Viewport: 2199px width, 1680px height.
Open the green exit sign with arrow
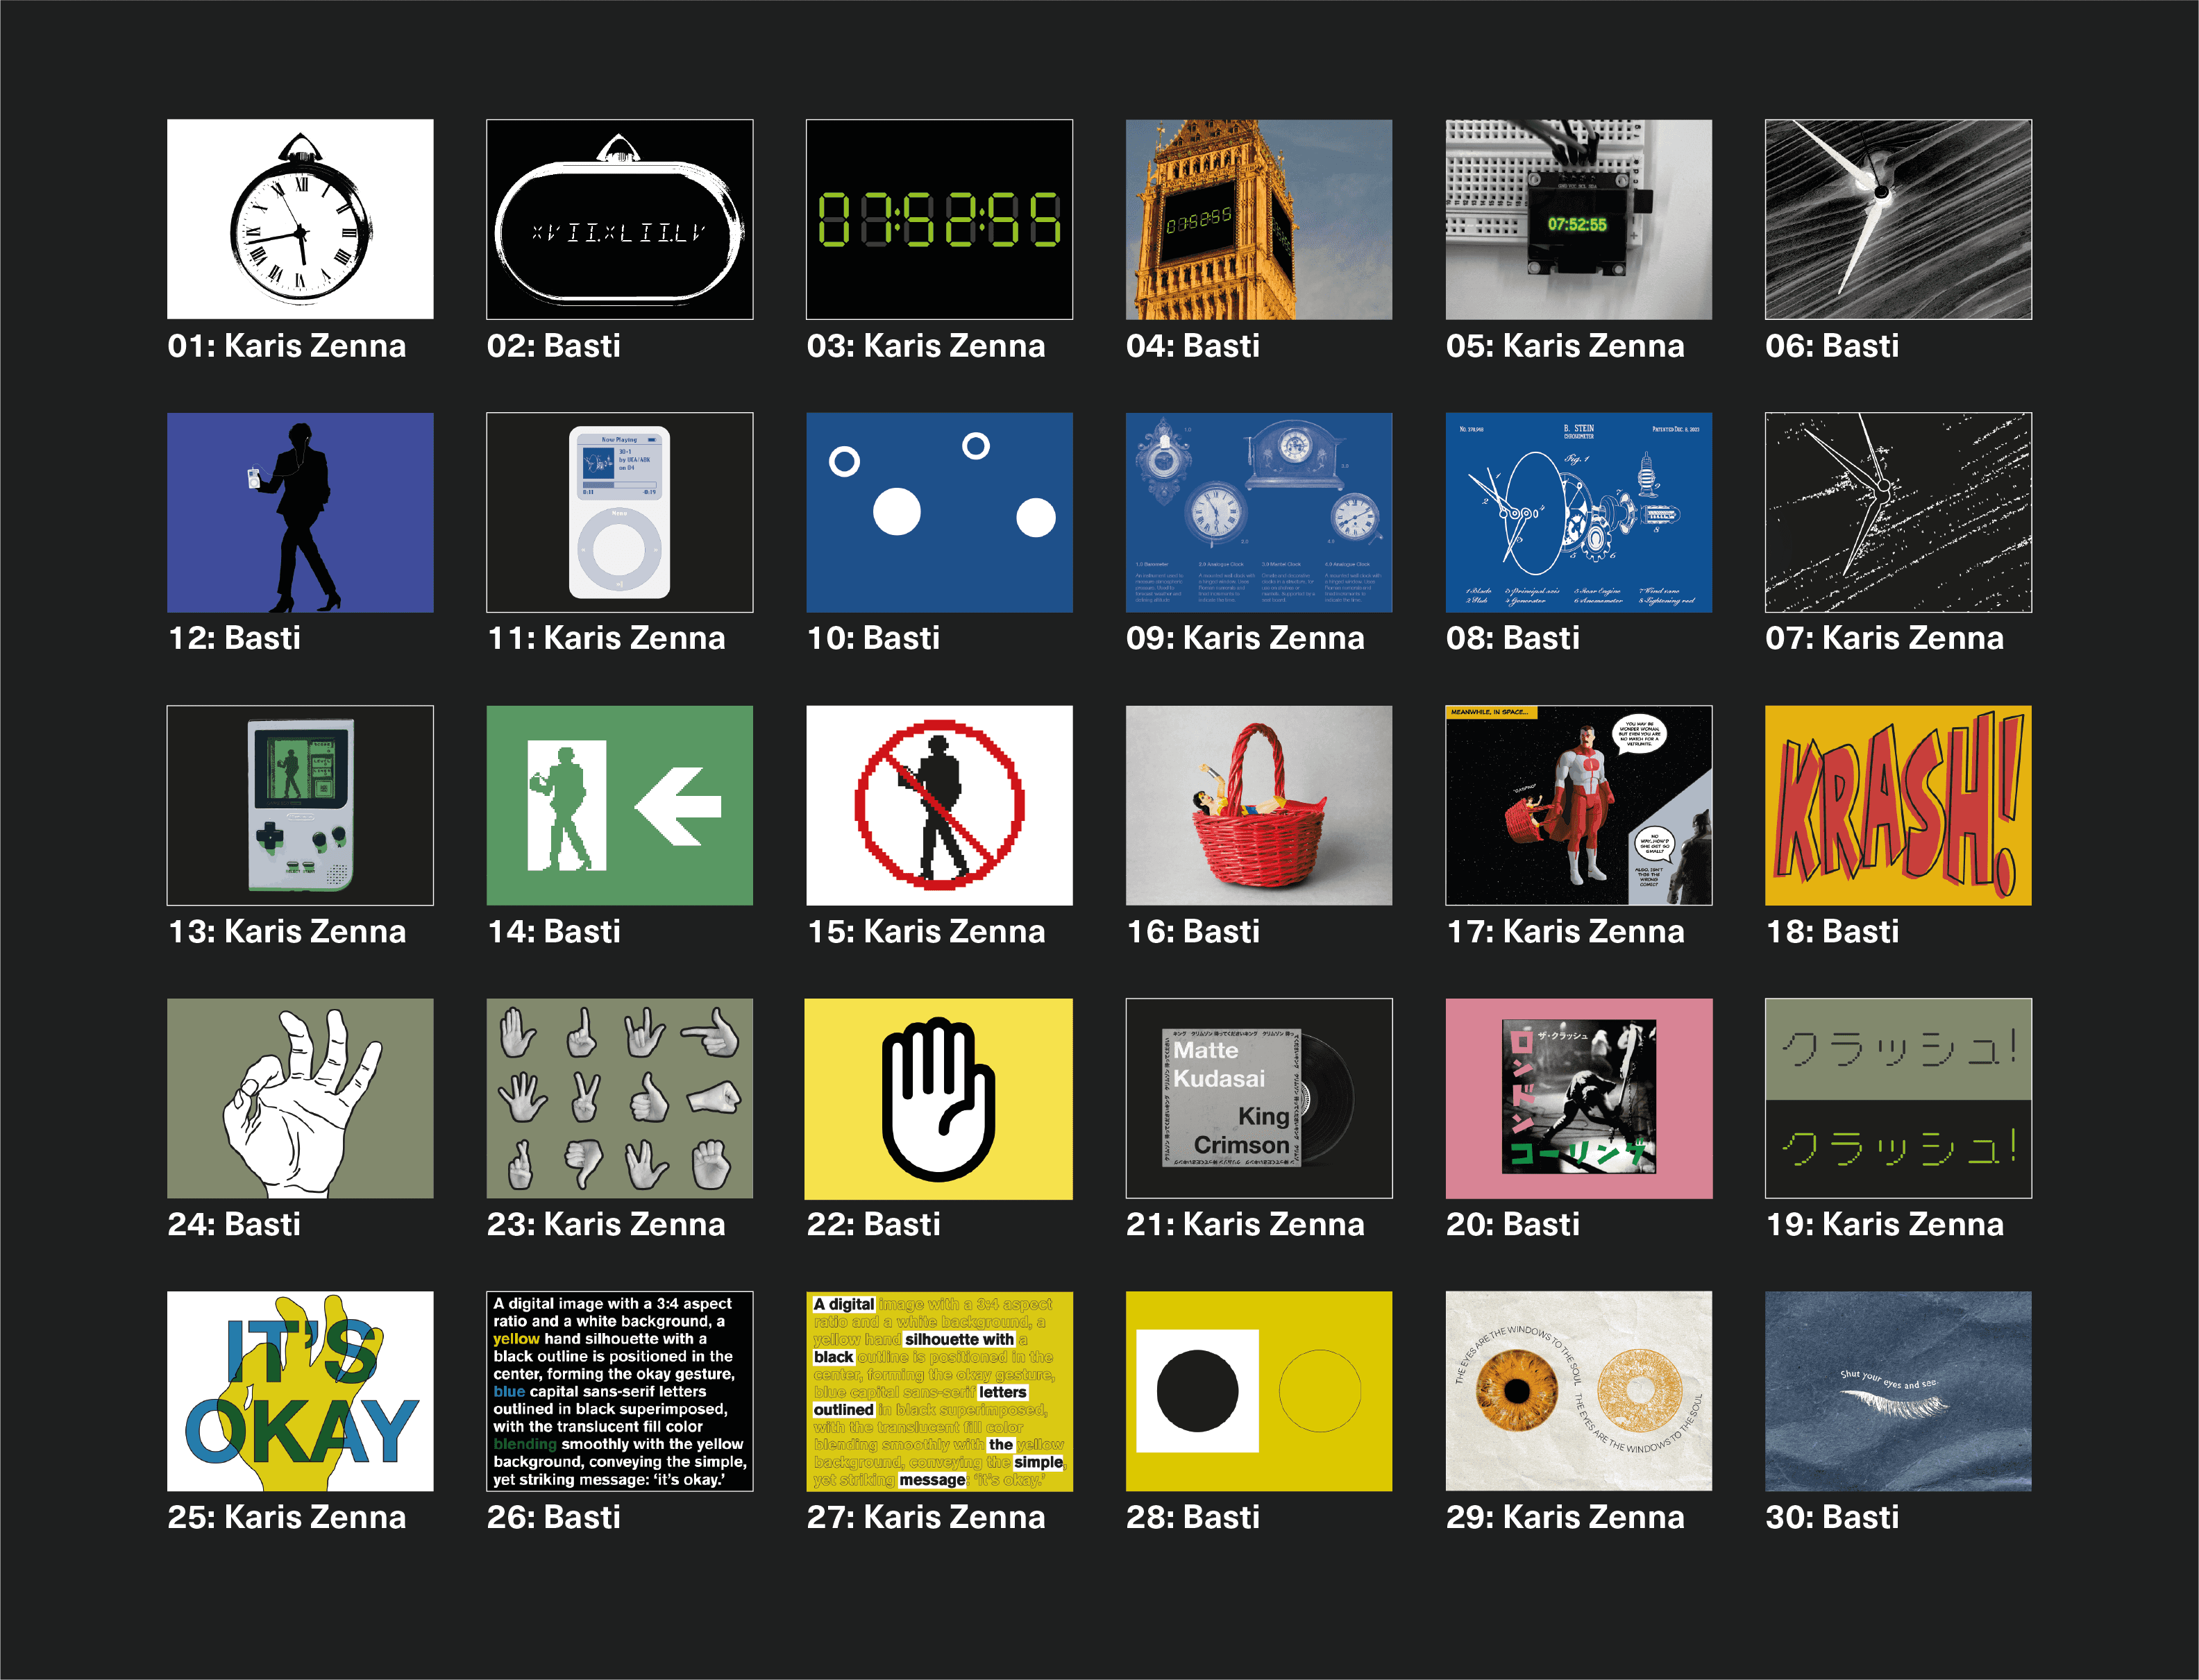click(x=620, y=805)
